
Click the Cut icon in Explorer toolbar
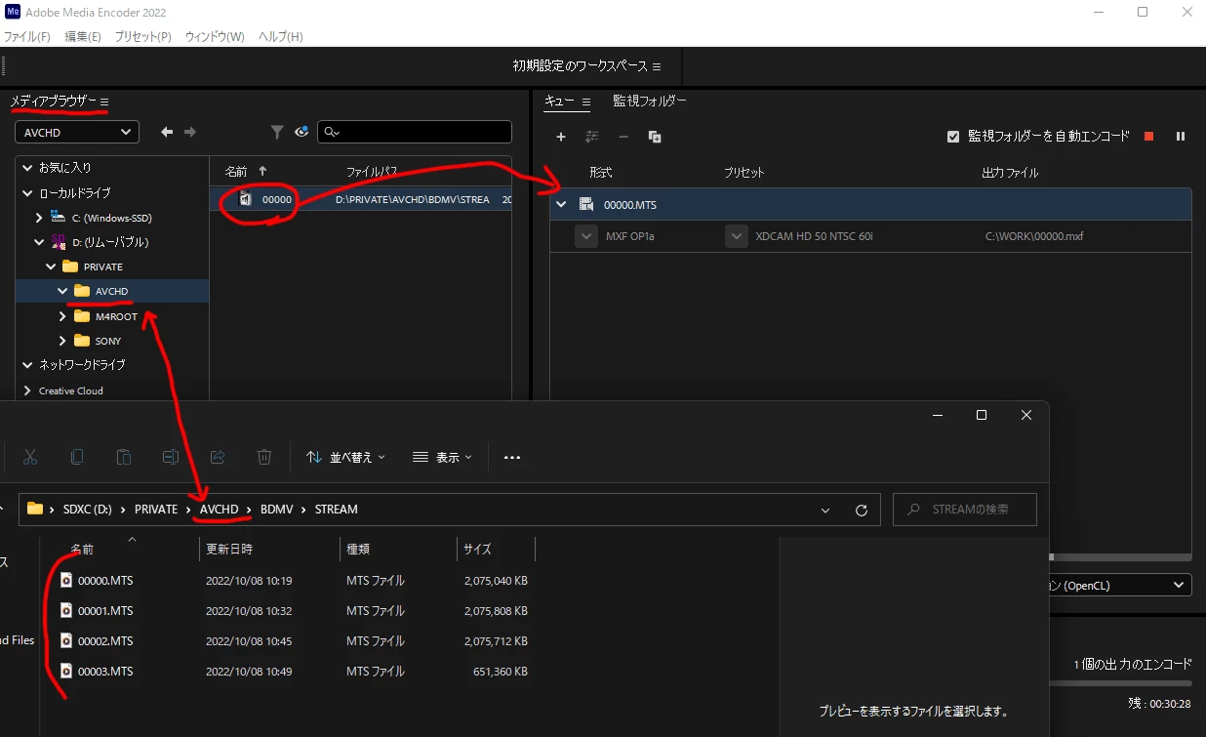pyautogui.click(x=30, y=457)
